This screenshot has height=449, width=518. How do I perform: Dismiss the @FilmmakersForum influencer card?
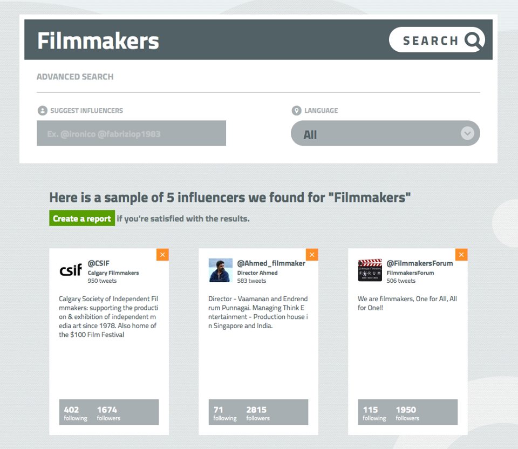pyautogui.click(x=461, y=255)
